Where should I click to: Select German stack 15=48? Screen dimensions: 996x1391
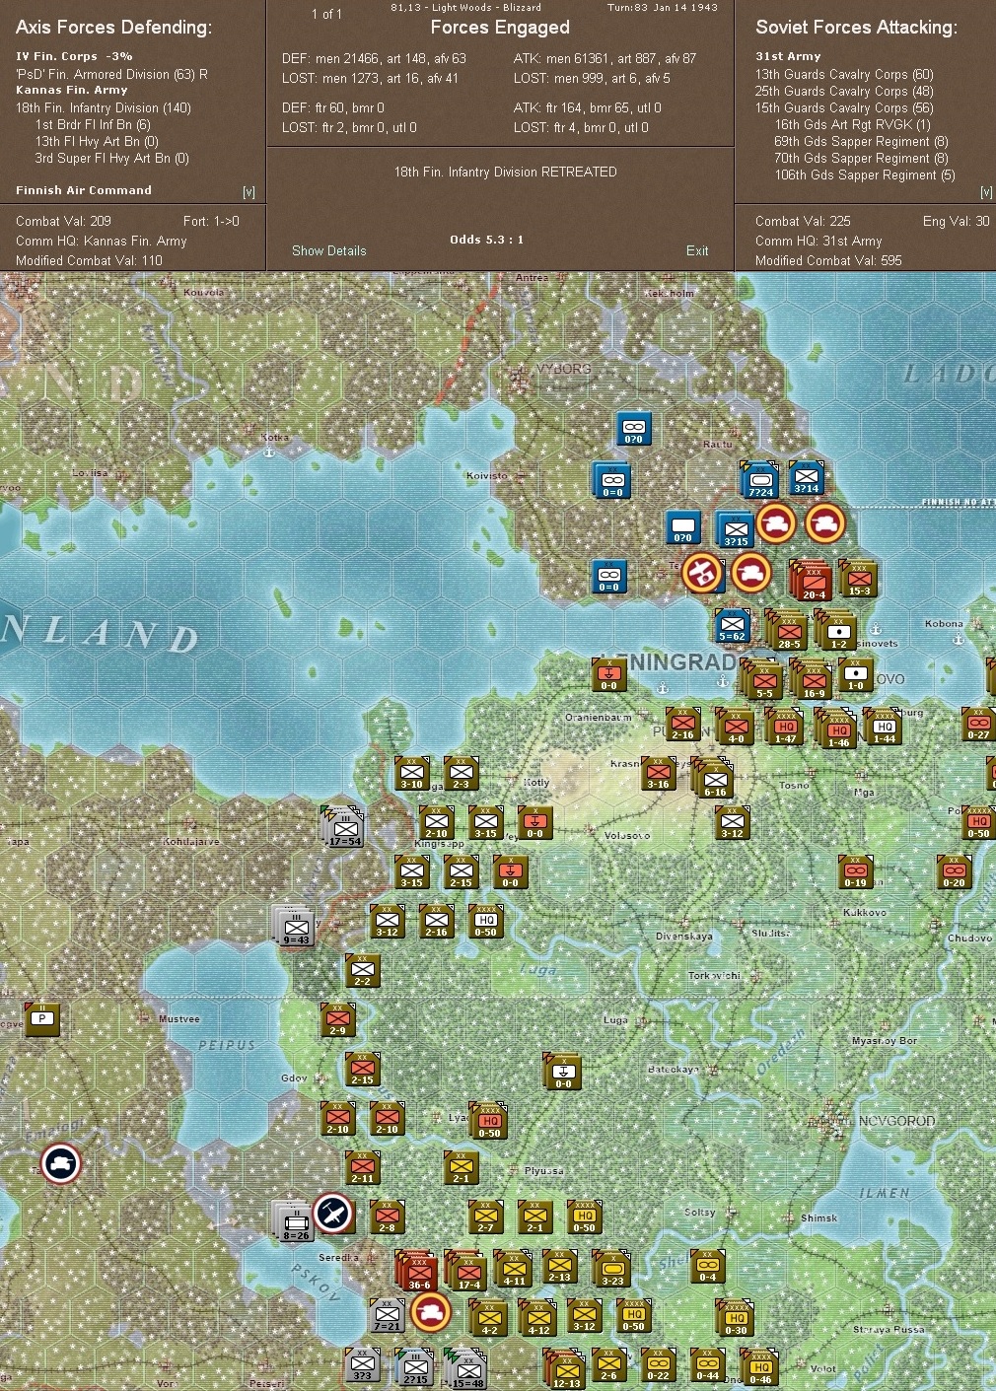tap(466, 1369)
